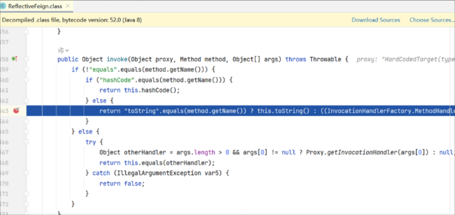Click the fold end marker beside the top closing brace
This screenshot has width=455, height=215.
[26, 32]
